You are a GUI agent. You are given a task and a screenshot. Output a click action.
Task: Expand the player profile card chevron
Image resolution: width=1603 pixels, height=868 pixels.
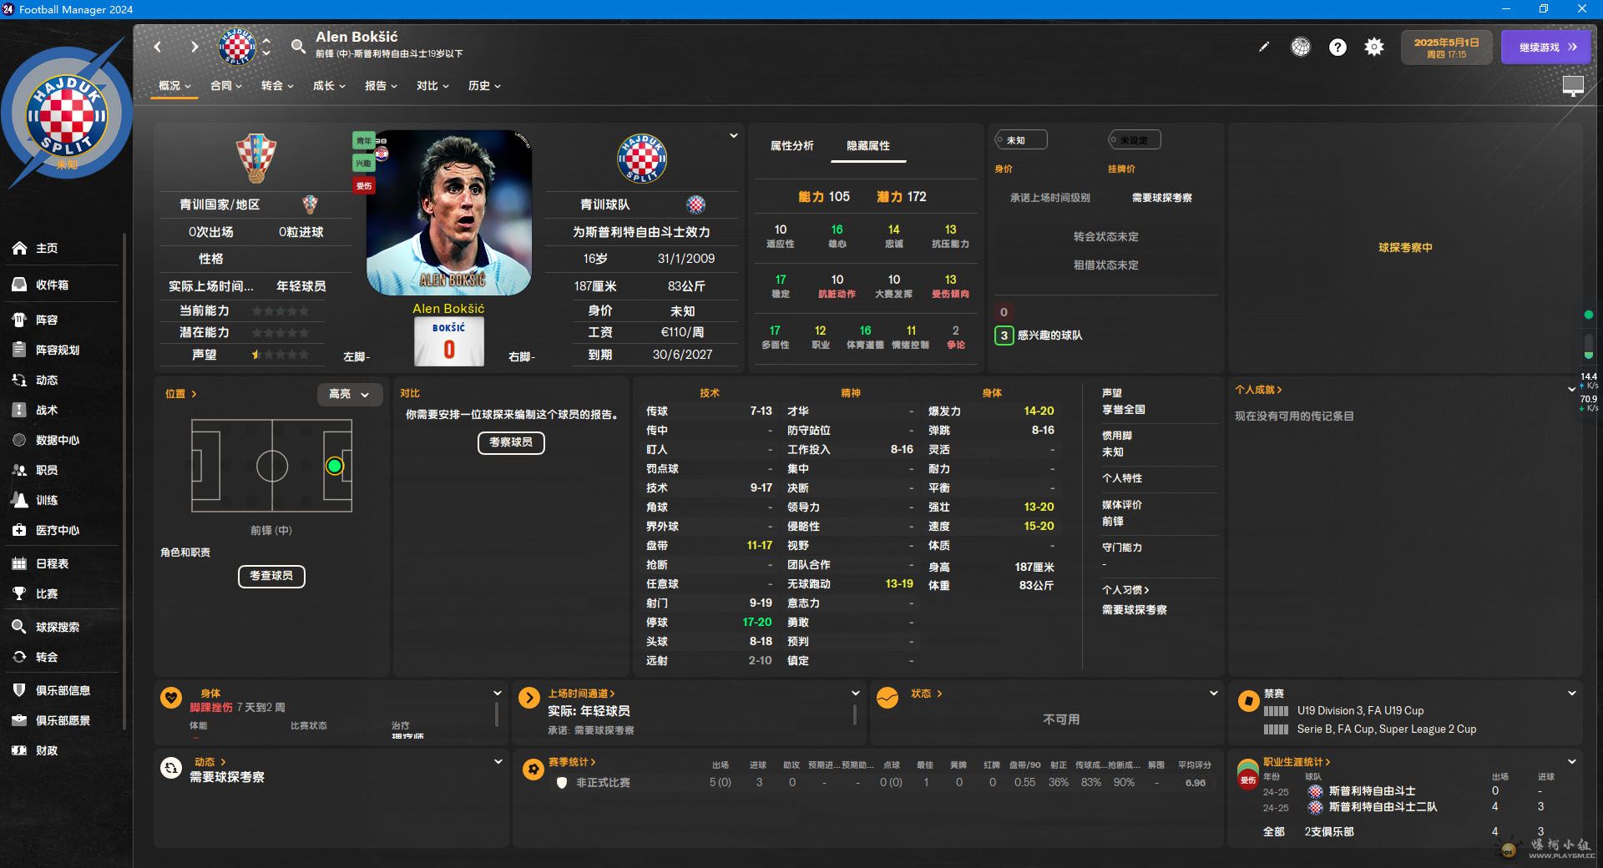coord(734,135)
